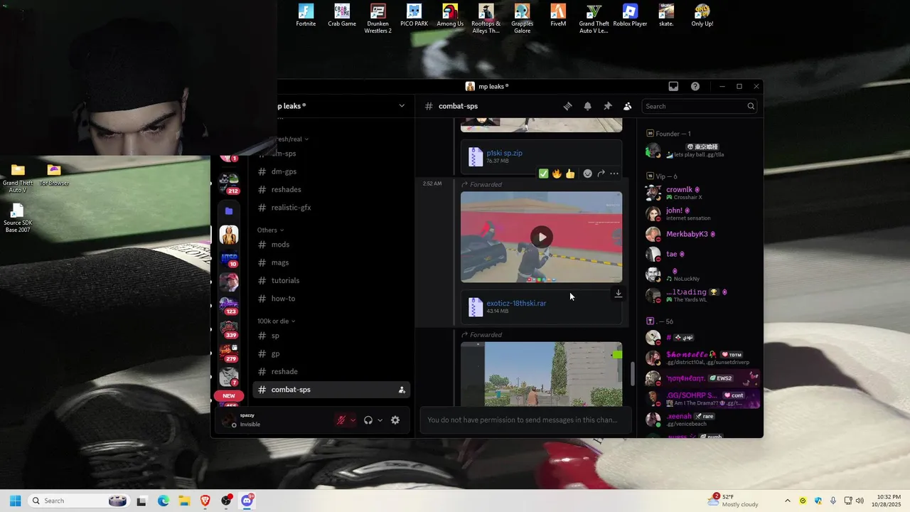This screenshot has height=512, width=910.
Task: Collapse the Others channel category
Action: coord(270,230)
